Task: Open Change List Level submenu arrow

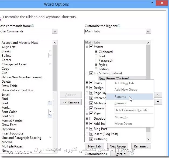Action: click(50, 64)
